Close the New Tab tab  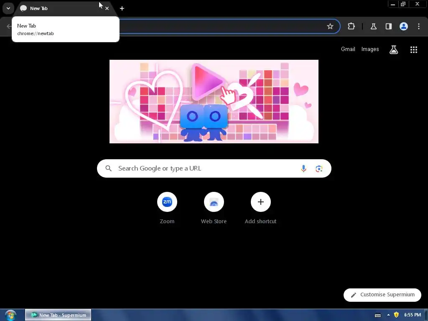(107, 8)
